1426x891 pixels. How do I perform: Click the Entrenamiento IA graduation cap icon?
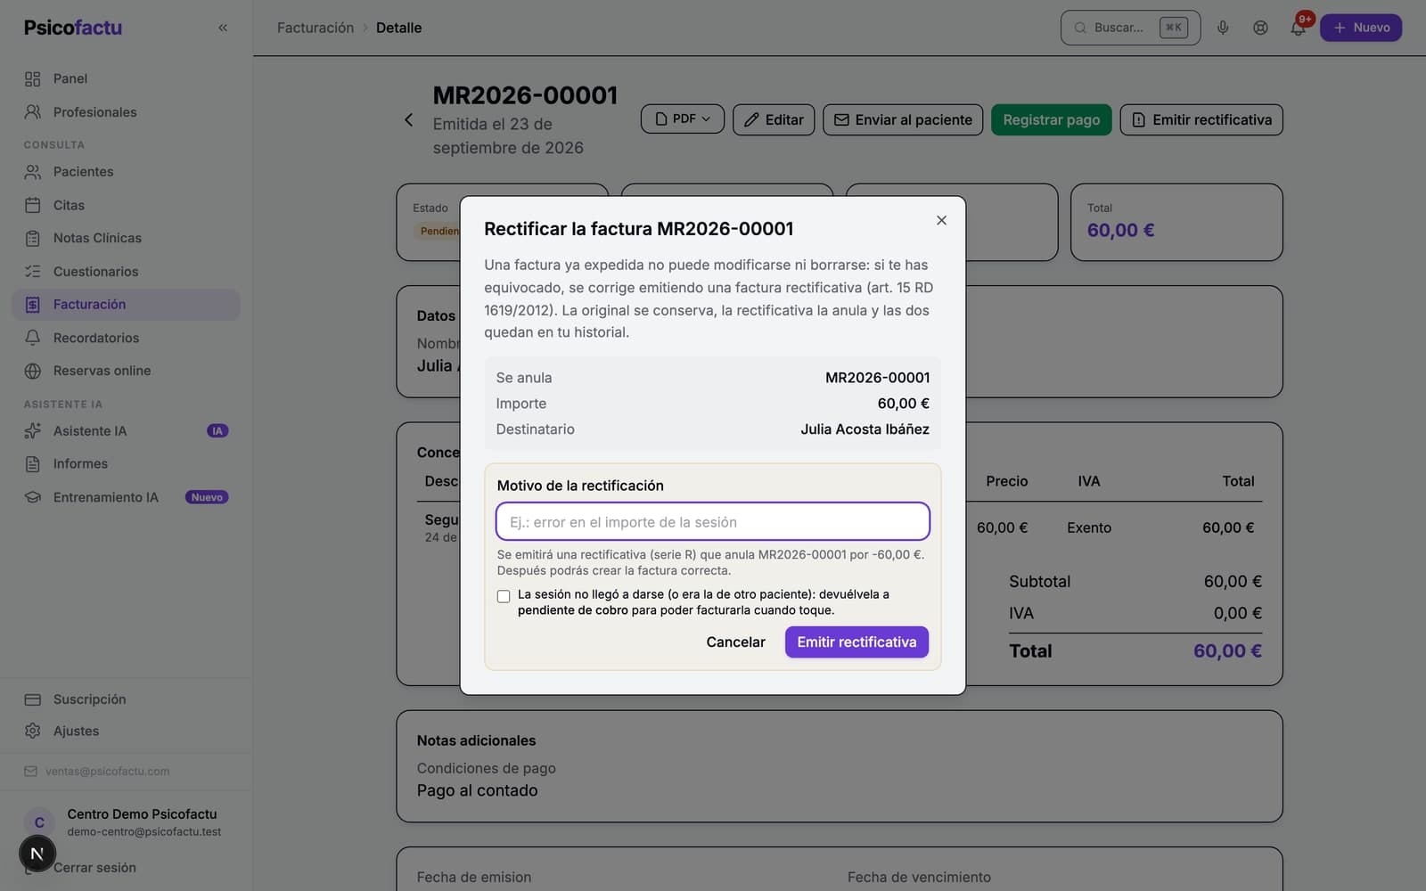[x=33, y=497]
